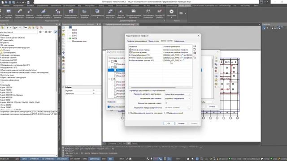Open the first ribbon tab

click(6, 6)
